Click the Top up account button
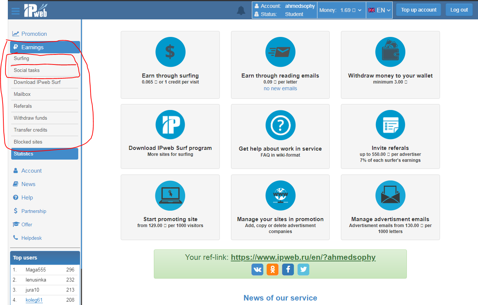Screen dimensions: 478x305 (419, 10)
